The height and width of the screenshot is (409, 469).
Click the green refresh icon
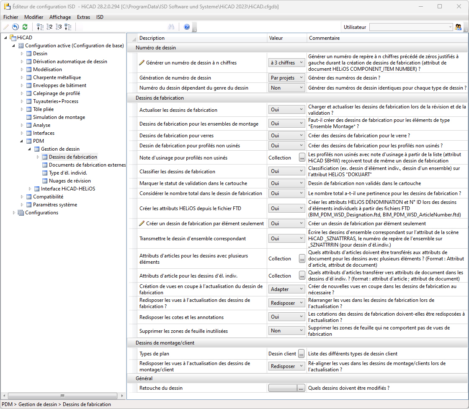[25, 27]
